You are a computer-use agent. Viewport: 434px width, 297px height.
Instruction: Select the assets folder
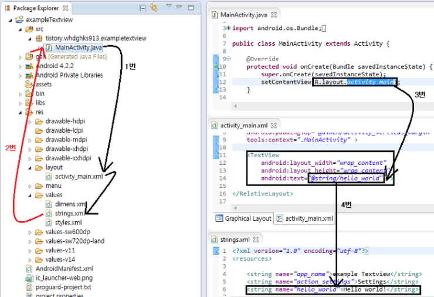click(x=43, y=84)
